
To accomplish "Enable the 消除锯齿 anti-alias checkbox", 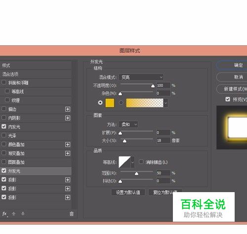I will 141,162.
